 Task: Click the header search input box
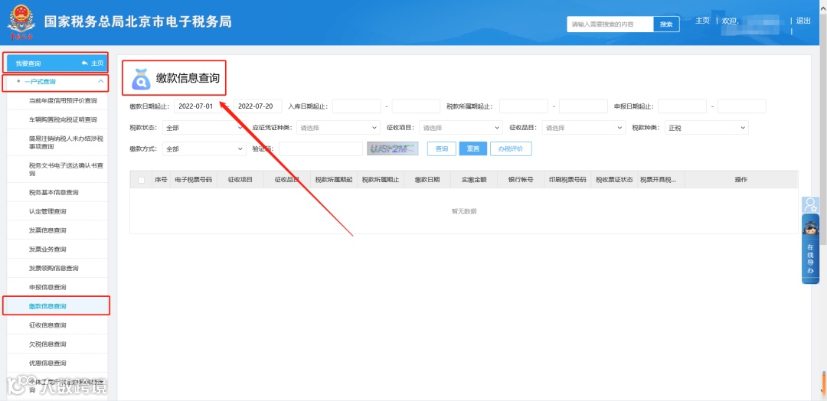[610, 24]
